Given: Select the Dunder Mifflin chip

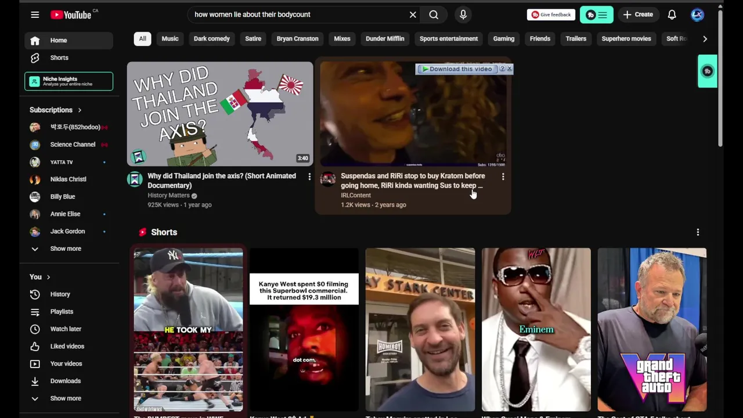Looking at the screenshot, I should (x=385, y=39).
